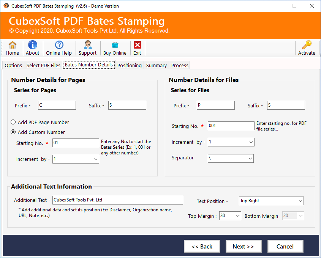321x258 pixels.
Task: Click the app icon in title bar
Action: (5, 6)
